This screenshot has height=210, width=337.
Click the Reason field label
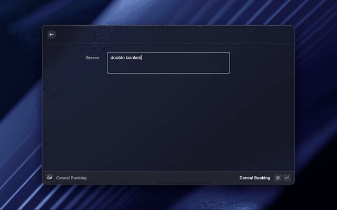tap(92, 58)
